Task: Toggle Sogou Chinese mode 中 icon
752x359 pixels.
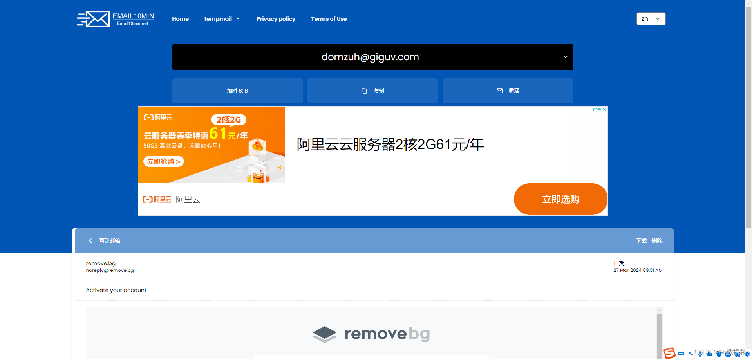Action: tap(681, 354)
